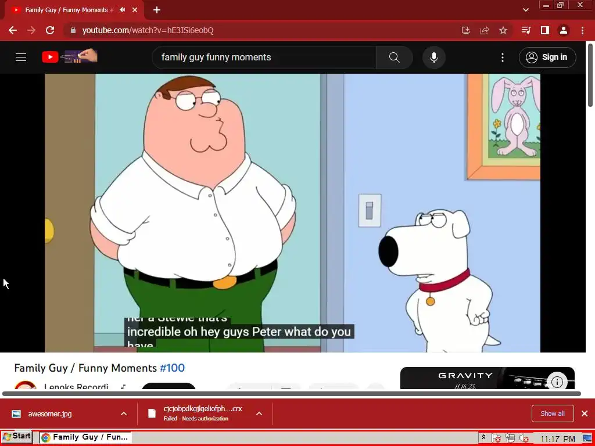Image resolution: width=595 pixels, height=446 pixels.
Task: Click the network tray icon
Action: pos(510,438)
